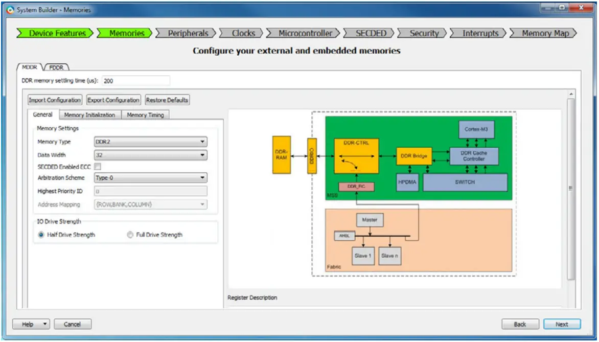Select Half Drive Strength

pos(42,234)
